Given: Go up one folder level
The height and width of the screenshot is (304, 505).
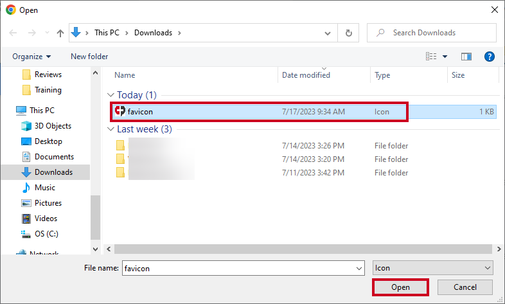Looking at the screenshot, I should [60, 33].
